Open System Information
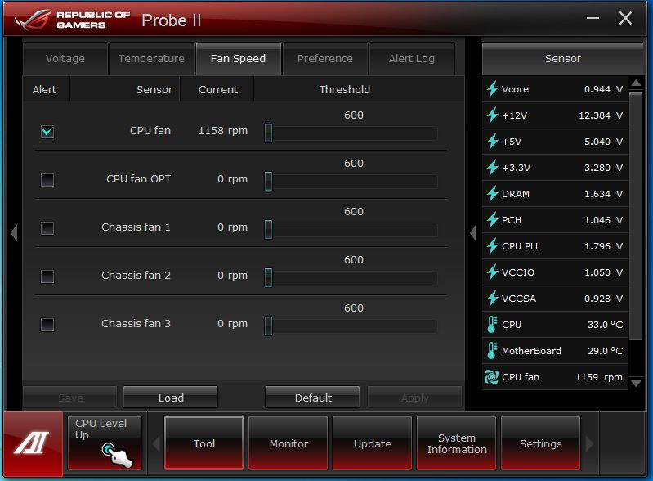The width and height of the screenshot is (653, 481). 456,443
